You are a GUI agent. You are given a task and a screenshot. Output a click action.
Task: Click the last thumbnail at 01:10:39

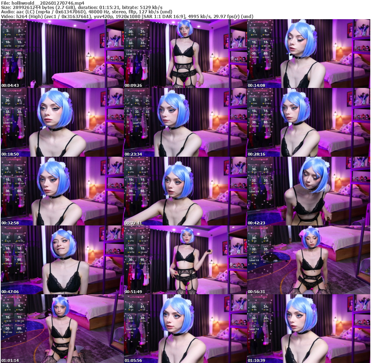coord(308,329)
